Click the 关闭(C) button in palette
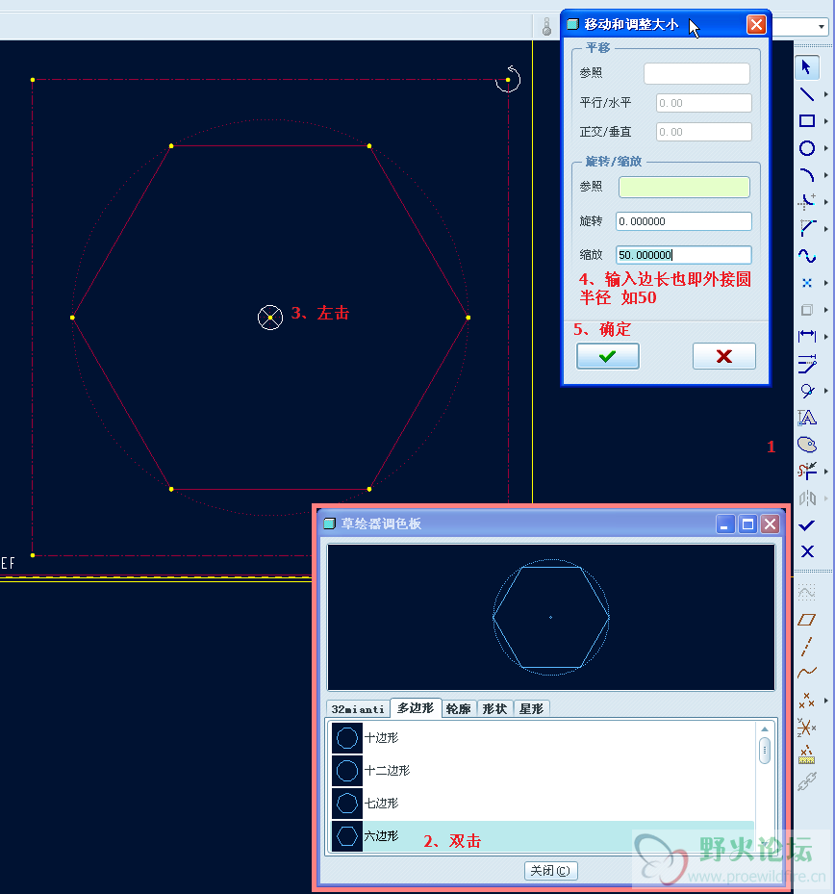The width and height of the screenshot is (835, 894). click(x=550, y=871)
